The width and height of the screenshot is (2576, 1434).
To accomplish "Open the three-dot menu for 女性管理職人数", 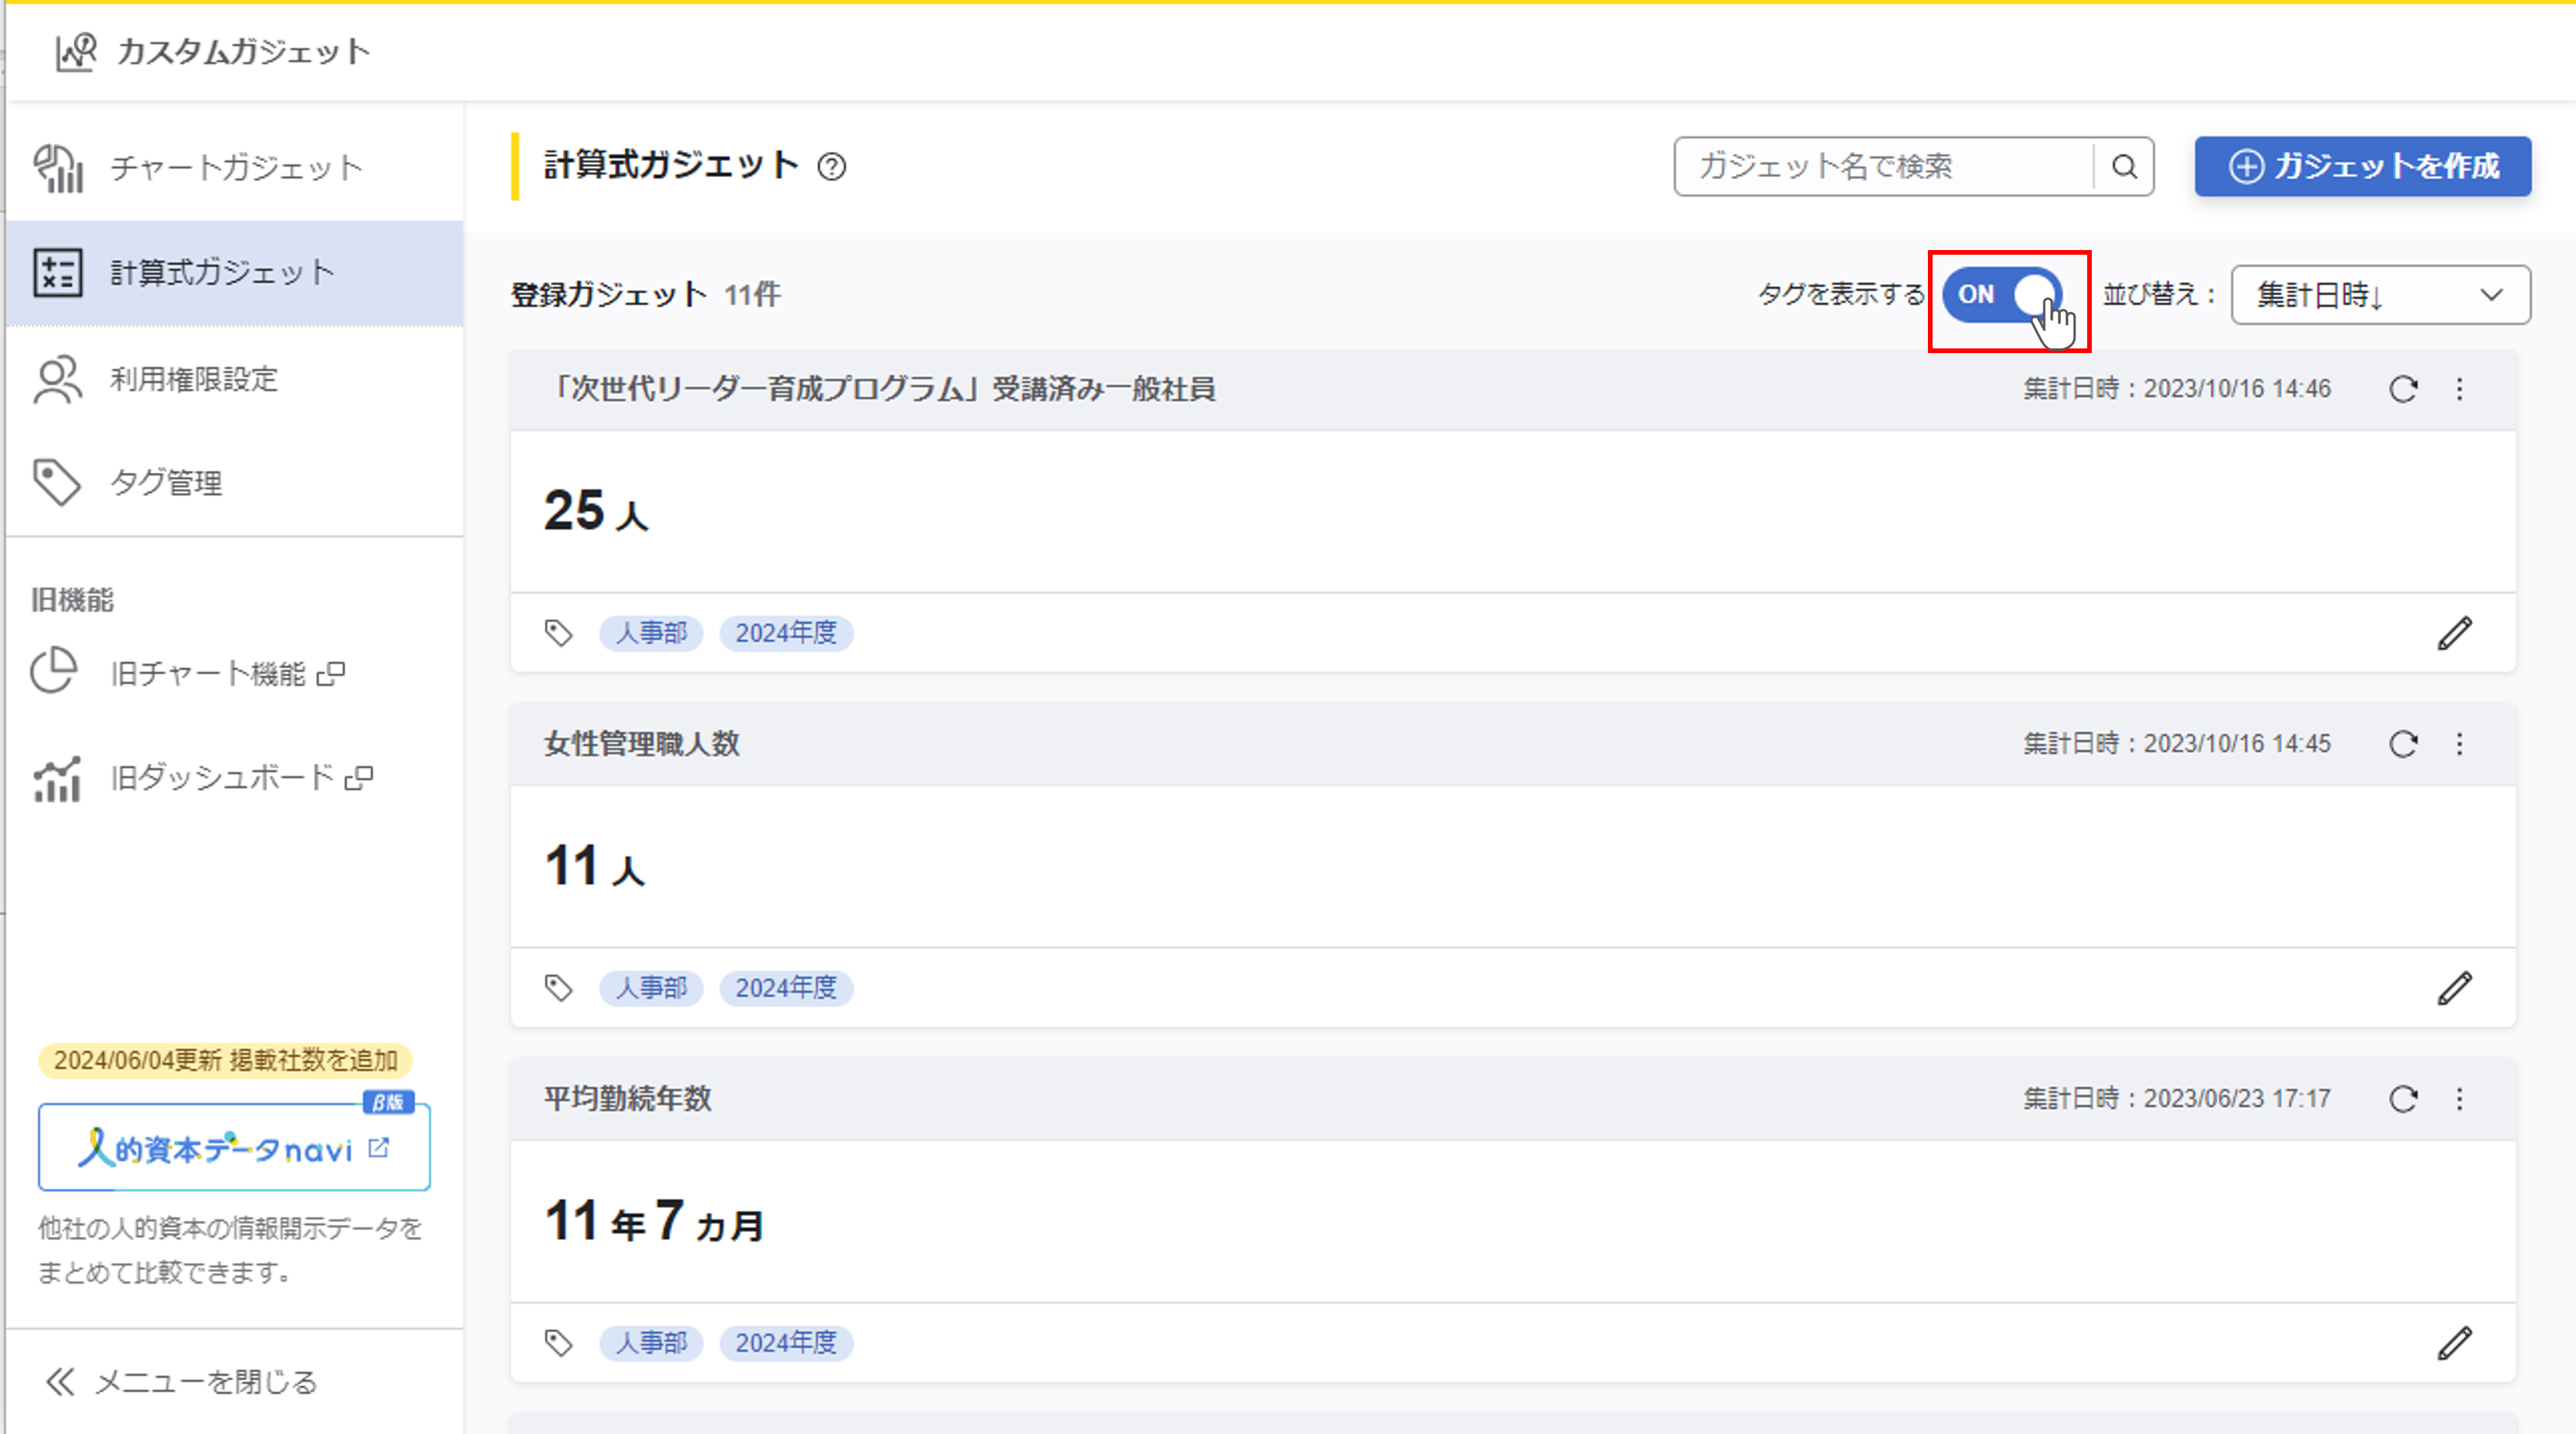I will [x=2460, y=744].
